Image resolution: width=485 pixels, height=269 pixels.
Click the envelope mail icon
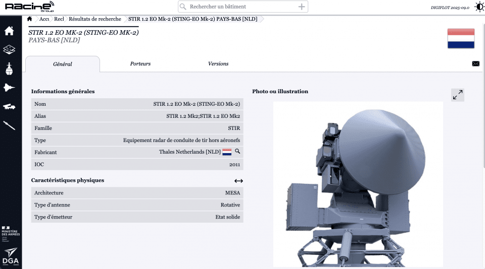[x=475, y=64]
